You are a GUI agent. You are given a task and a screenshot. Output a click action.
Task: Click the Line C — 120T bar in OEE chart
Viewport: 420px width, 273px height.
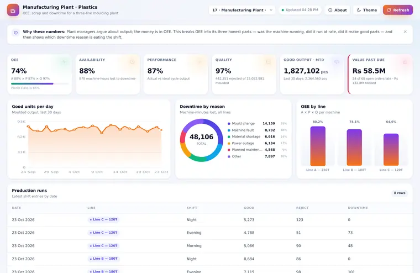[x=391, y=150]
